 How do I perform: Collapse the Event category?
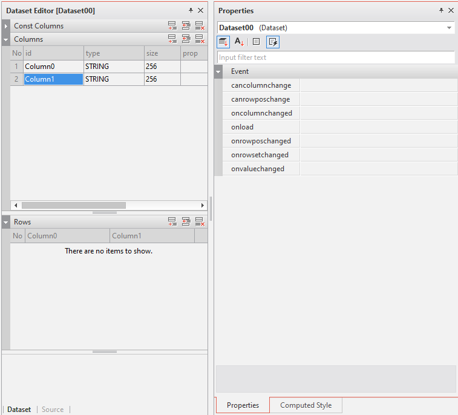click(x=218, y=71)
